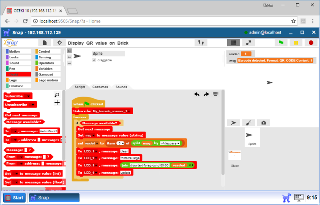Open the whitespace delimiter dropdown
Screen dimensions: 320x205
point(178,143)
